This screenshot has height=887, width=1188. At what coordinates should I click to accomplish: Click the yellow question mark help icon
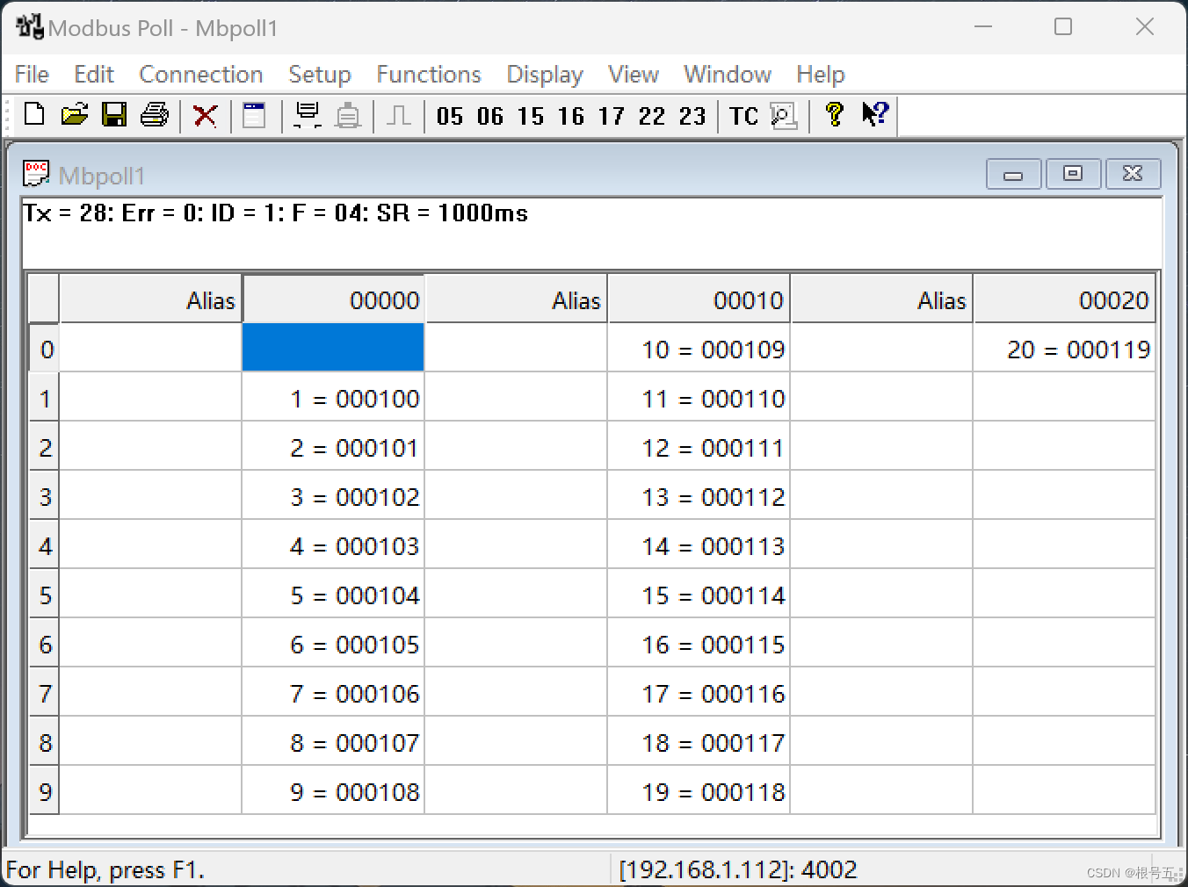click(x=835, y=114)
